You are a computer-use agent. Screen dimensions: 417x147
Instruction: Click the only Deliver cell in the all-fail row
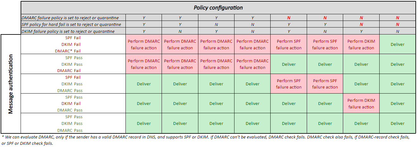pyautogui.click(x=397, y=45)
